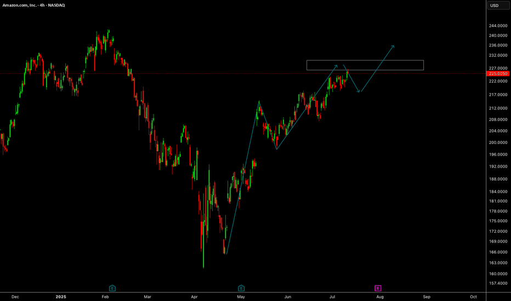Select the white rectangle drawing on chart

365,65
